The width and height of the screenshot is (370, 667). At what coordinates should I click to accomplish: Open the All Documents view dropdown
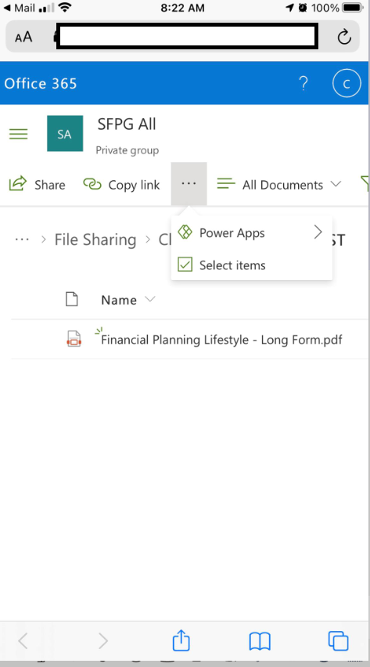point(279,185)
